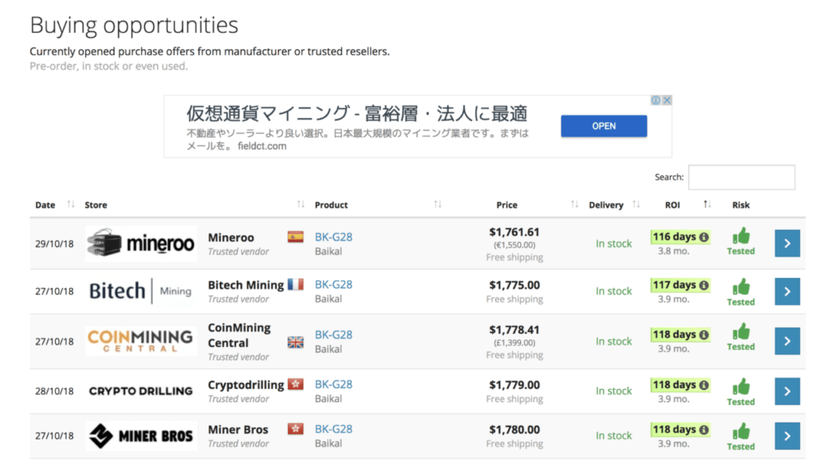Click the Spain flag icon next to Mineroo

295,237
